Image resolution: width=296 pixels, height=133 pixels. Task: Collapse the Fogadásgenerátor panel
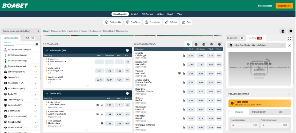[289, 94]
